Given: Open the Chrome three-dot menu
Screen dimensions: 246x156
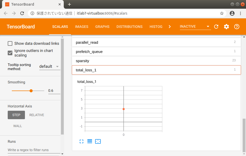Looking at the screenshot, I should [240, 14].
